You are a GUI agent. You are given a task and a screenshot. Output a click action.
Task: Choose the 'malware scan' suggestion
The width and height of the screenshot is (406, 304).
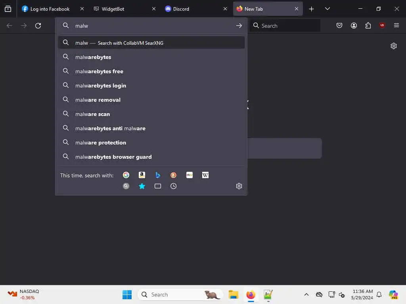click(151, 114)
